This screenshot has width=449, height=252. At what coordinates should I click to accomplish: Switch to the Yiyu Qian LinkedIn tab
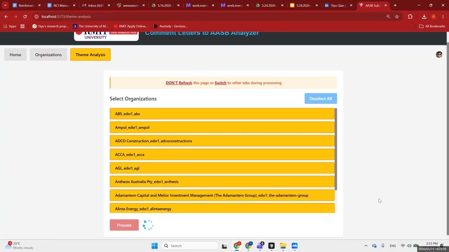339,5
